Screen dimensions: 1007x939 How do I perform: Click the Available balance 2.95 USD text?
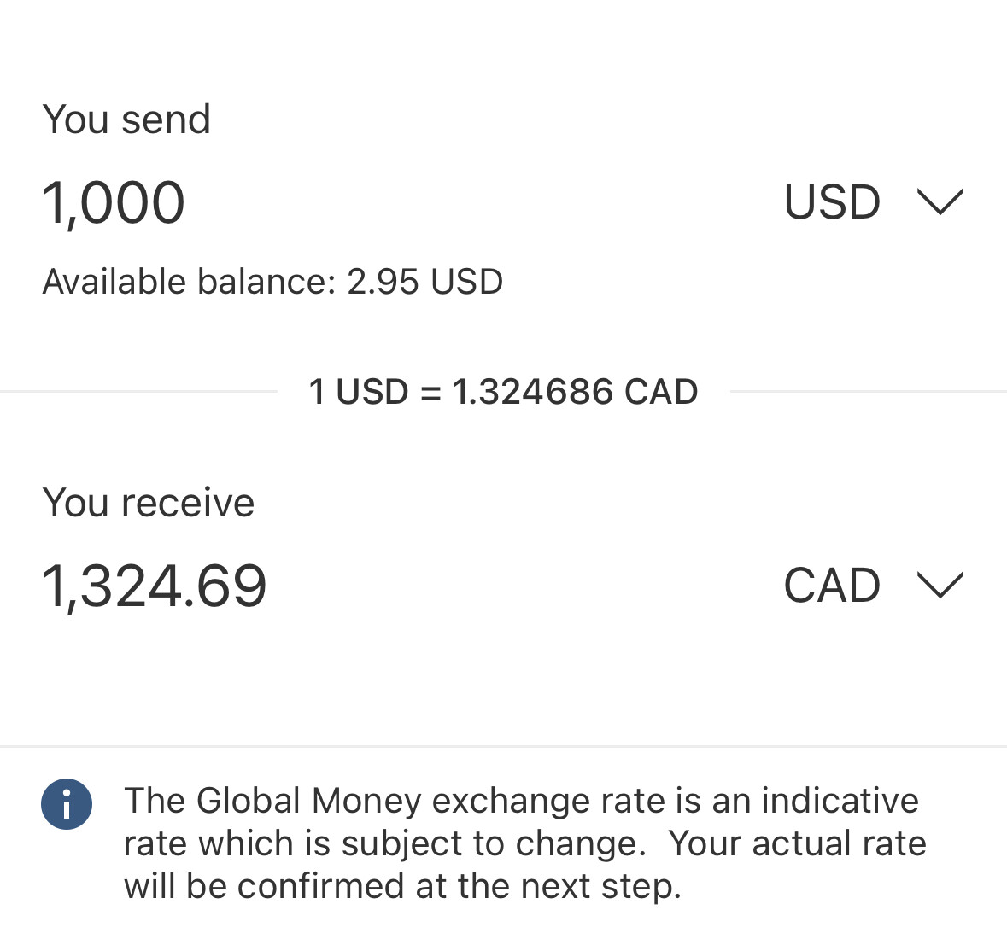pyautogui.click(x=272, y=281)
